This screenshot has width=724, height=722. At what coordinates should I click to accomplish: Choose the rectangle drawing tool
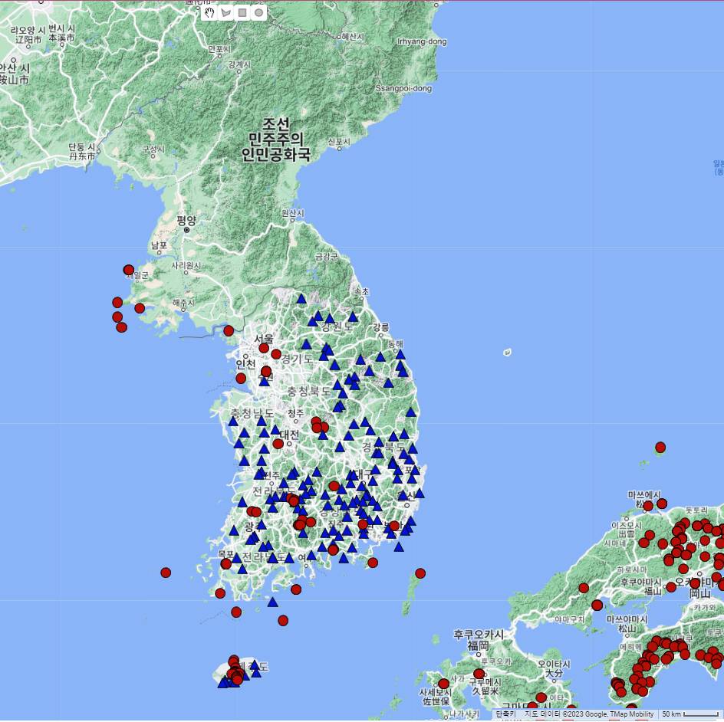coord(242,12)
